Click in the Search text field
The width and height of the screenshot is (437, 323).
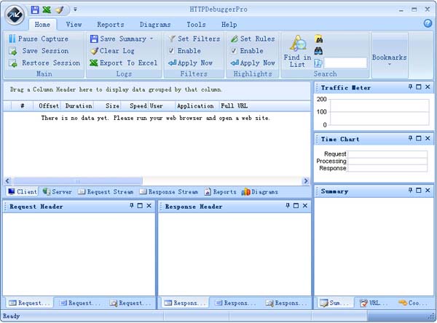(345, 63)
